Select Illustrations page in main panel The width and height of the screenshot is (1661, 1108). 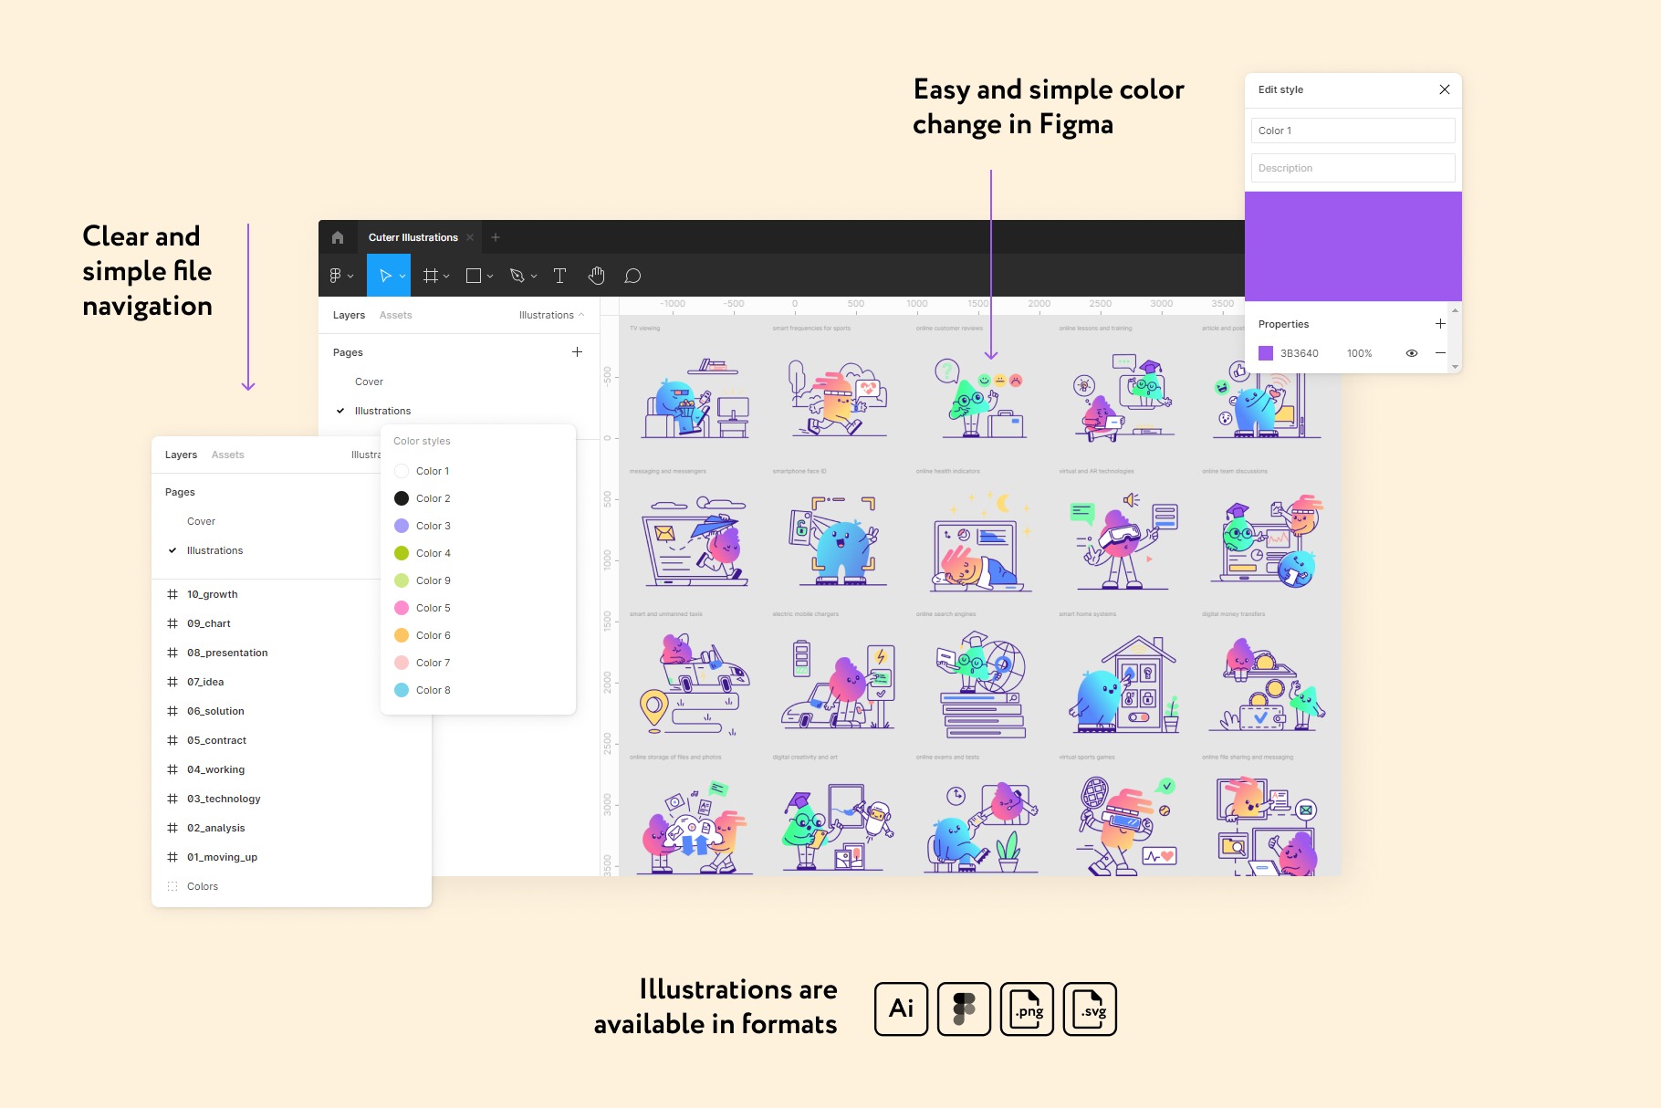[x=382, y=411]
